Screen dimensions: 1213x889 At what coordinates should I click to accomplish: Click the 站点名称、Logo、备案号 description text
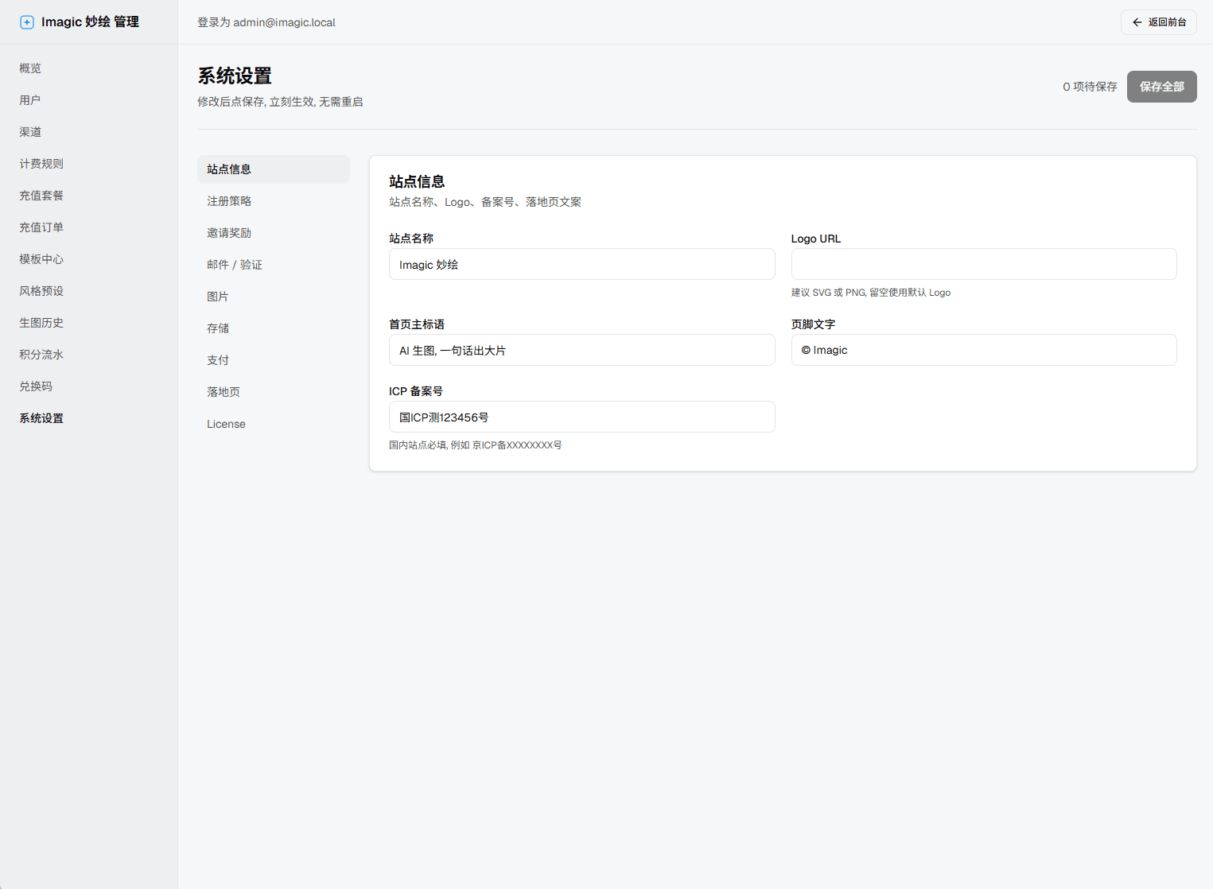tap(485, 202)
